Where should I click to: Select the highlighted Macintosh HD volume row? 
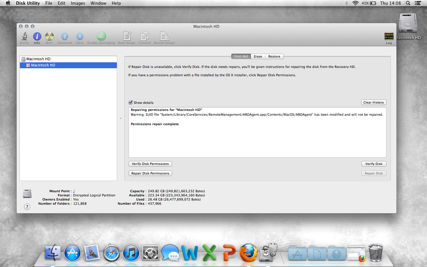point(68,65)
